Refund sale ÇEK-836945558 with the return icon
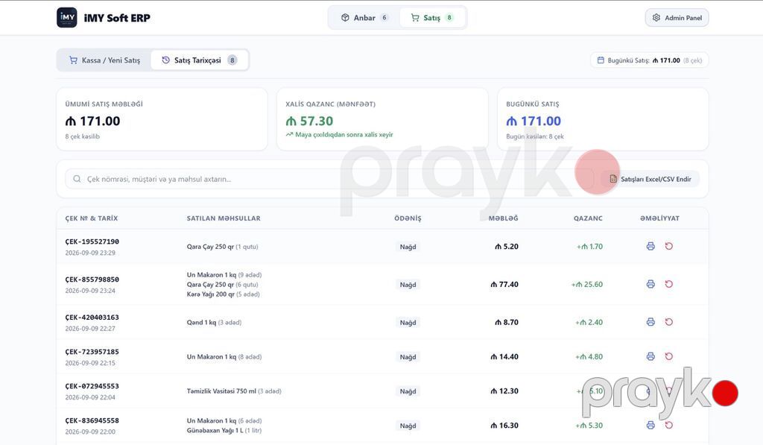Screen dimensions: 763x445 [x=669, y=425]
